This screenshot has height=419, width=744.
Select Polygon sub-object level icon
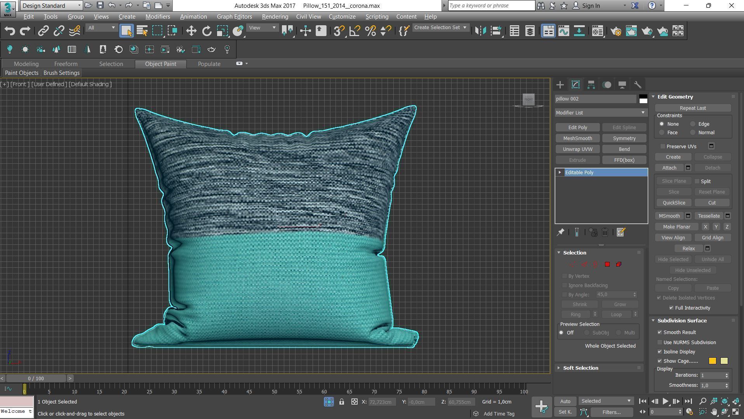pyautogui.click(x=607, y=264)
